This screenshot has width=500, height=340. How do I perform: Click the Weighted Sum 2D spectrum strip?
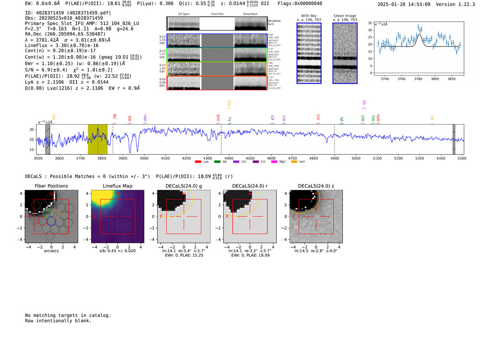click(x=217, y=24)
